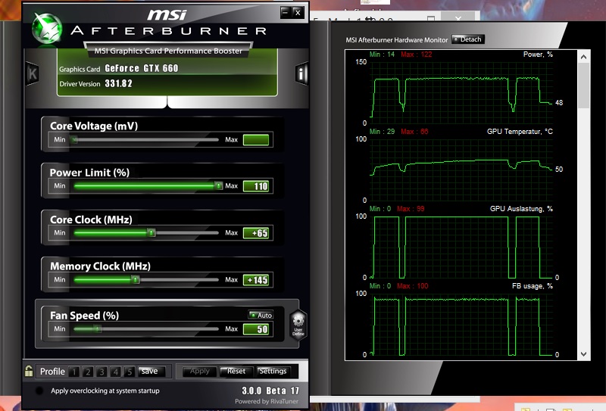Toggle the Fan Speed Auto button
Screen dimensions: 606x411
point(261,315)
